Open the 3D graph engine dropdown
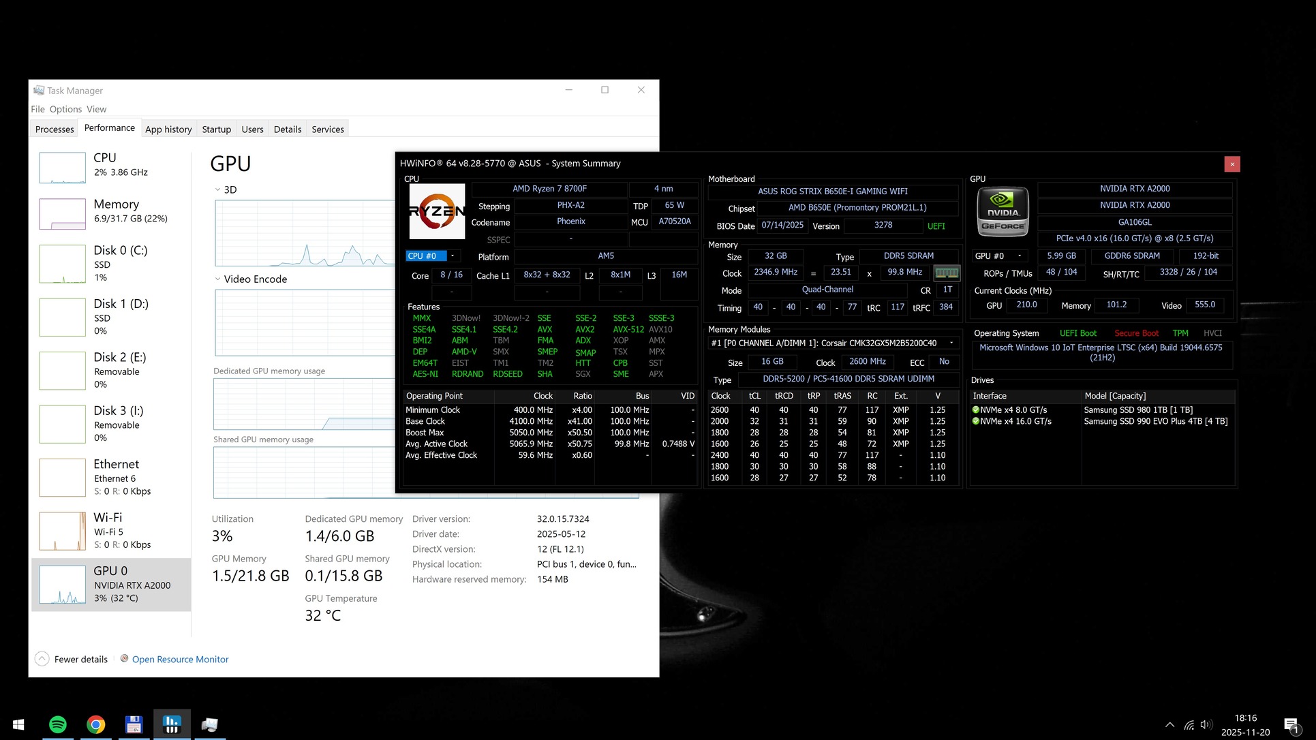 [x=217, y=190]
